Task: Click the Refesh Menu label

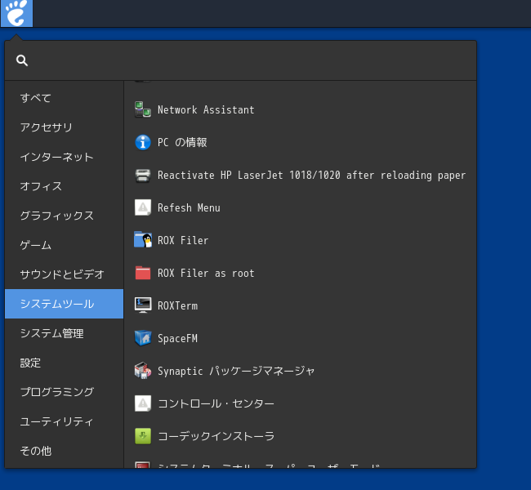Action: (189, 207)
